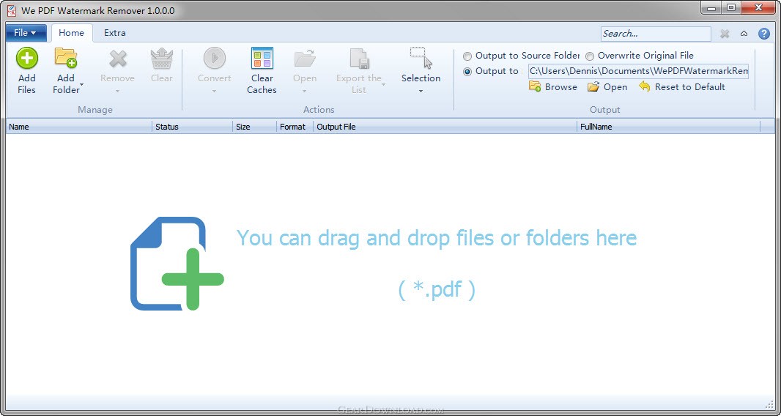Sort by the FullName column header

click(x=669, y=127)
